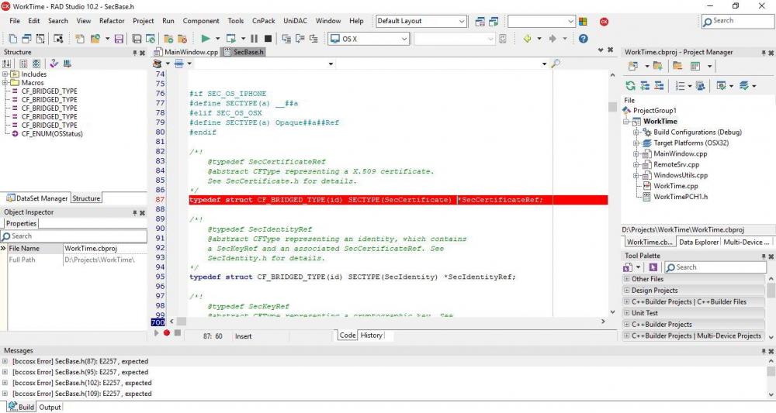The height and width of the screenshot is (413, 776).
Task: Select WorkTimePCH1.h in Project Manager
Action: 681,197
